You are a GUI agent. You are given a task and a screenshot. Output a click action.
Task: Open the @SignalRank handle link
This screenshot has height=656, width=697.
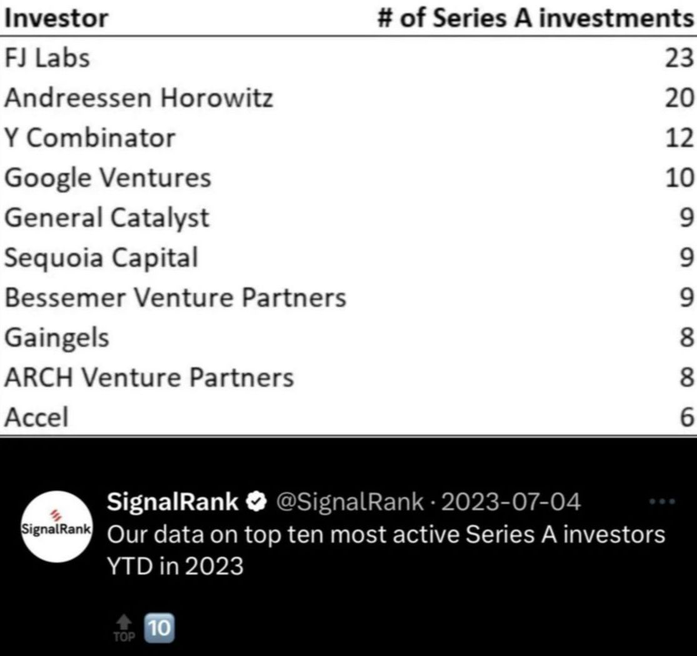point(350,502)
